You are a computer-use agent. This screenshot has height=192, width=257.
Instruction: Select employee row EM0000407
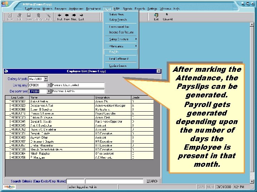click(x=79, y=142)
